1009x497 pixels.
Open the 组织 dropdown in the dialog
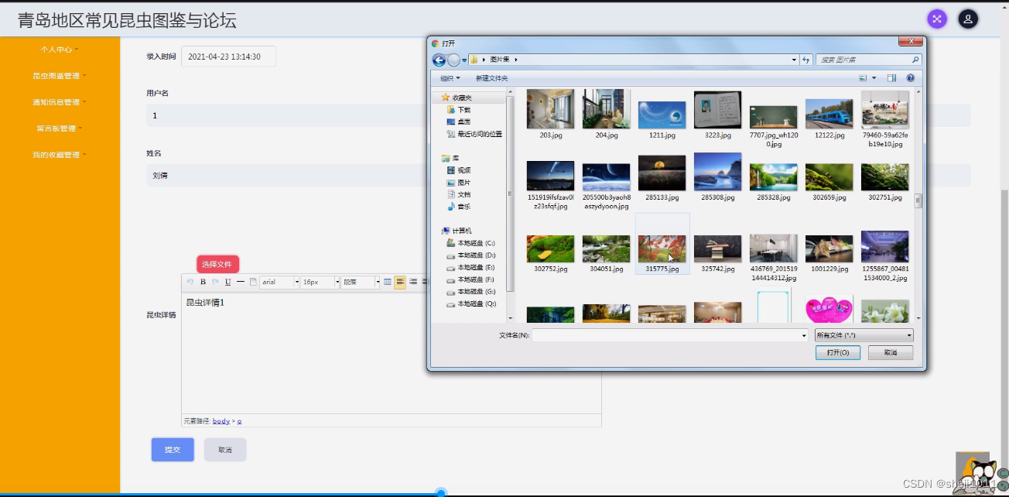pos(446,78)
